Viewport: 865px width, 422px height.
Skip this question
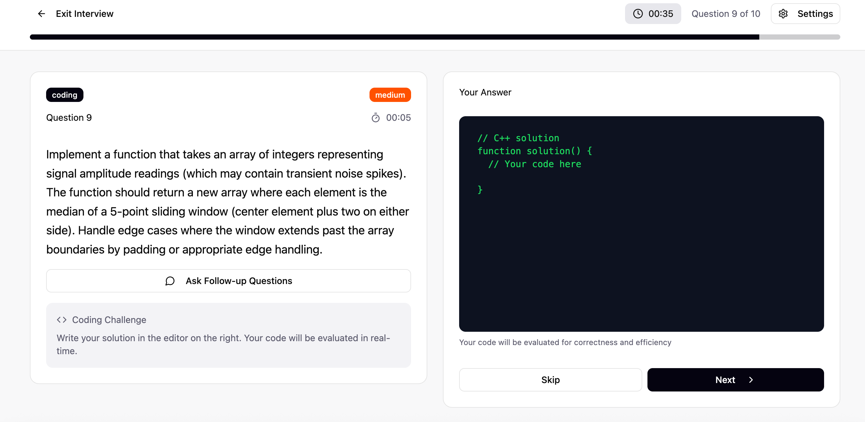click(x=550, y=380)
